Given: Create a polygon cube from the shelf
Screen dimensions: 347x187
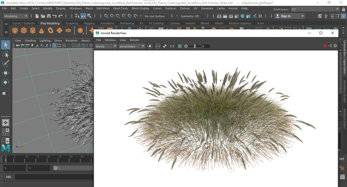Looking at the screenshot, I should 24,31.
